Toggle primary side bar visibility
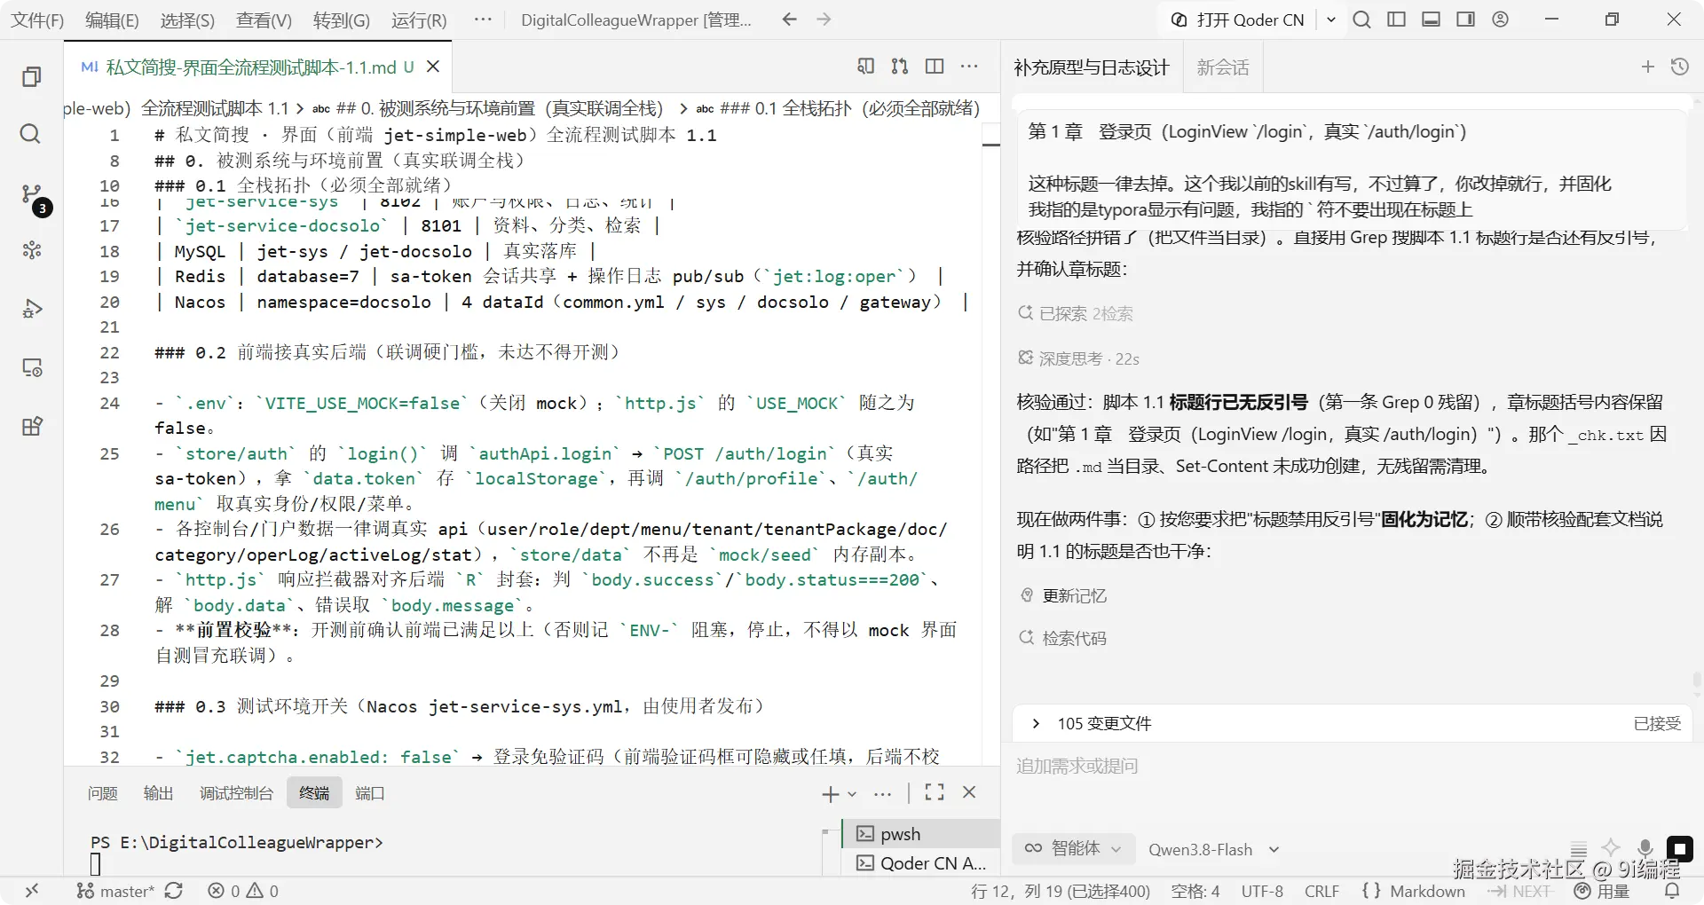This screenshot has width=1704, height=905. [x=1396, y=20]
